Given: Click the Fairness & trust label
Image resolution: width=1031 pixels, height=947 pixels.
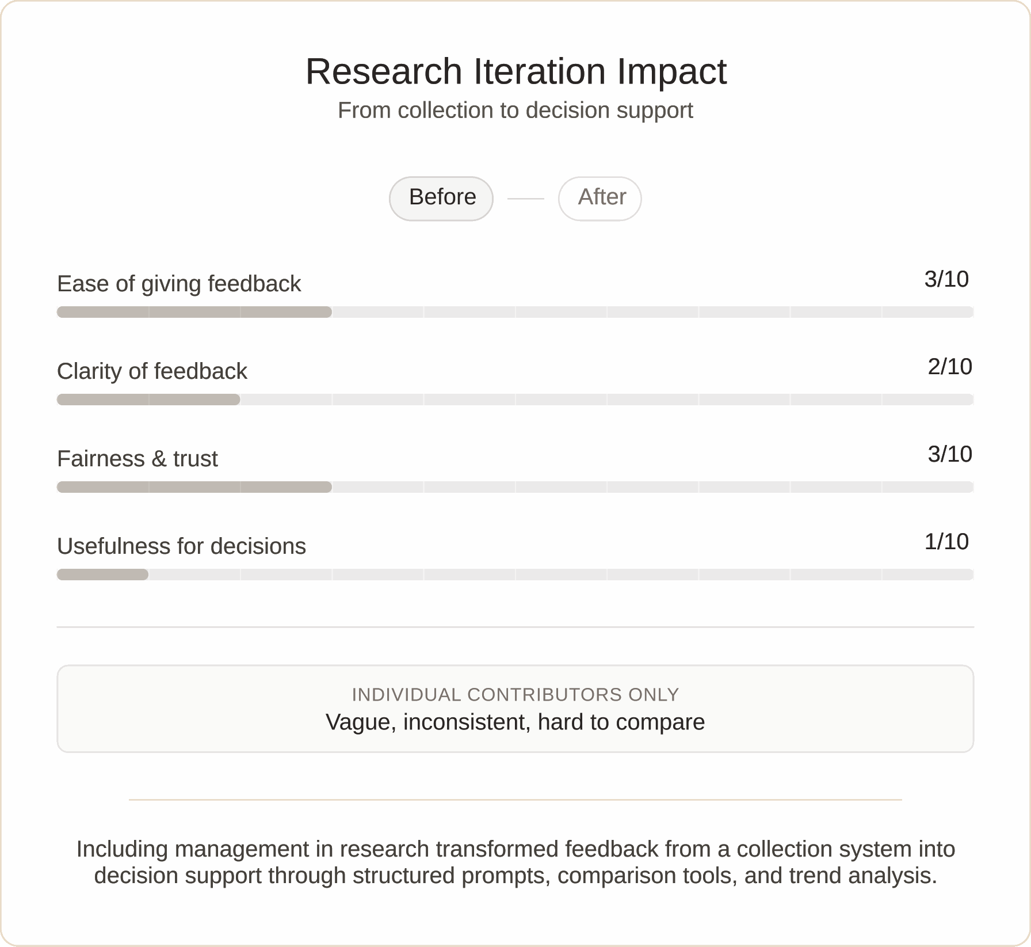Looking at the screenshot, I should [x=138, y=459].
